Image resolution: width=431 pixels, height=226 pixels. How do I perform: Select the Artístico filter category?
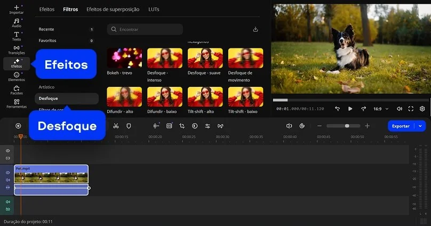[x=46, y=87]
